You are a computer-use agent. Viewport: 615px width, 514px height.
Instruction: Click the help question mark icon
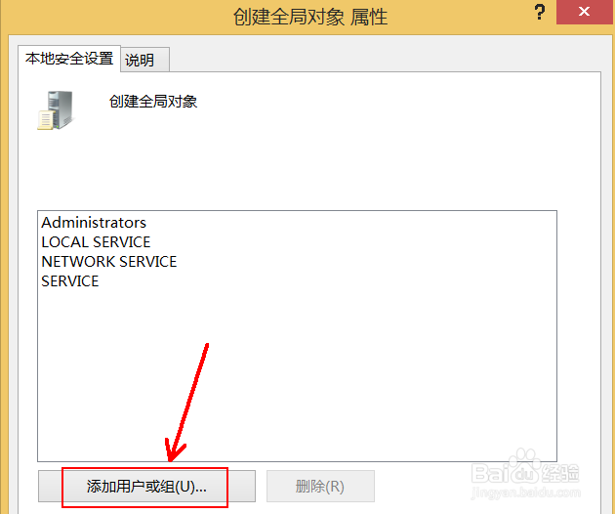point(540,12)
